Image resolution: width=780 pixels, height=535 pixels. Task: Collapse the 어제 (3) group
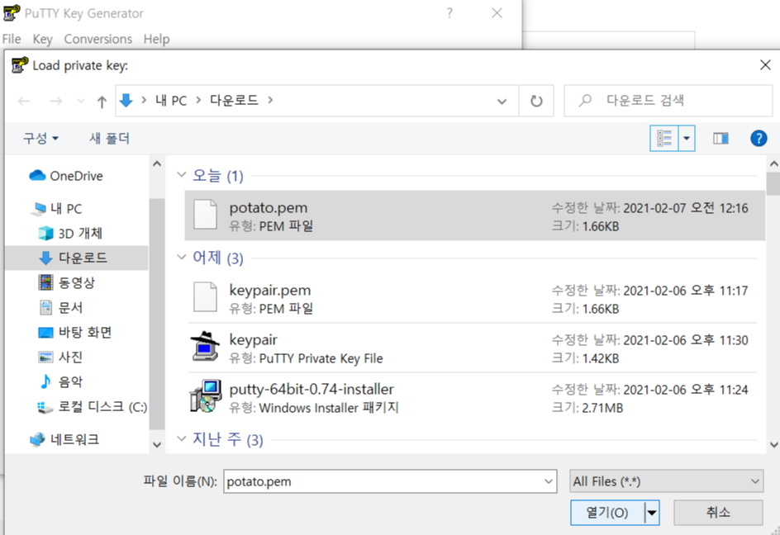click(182, 257)
